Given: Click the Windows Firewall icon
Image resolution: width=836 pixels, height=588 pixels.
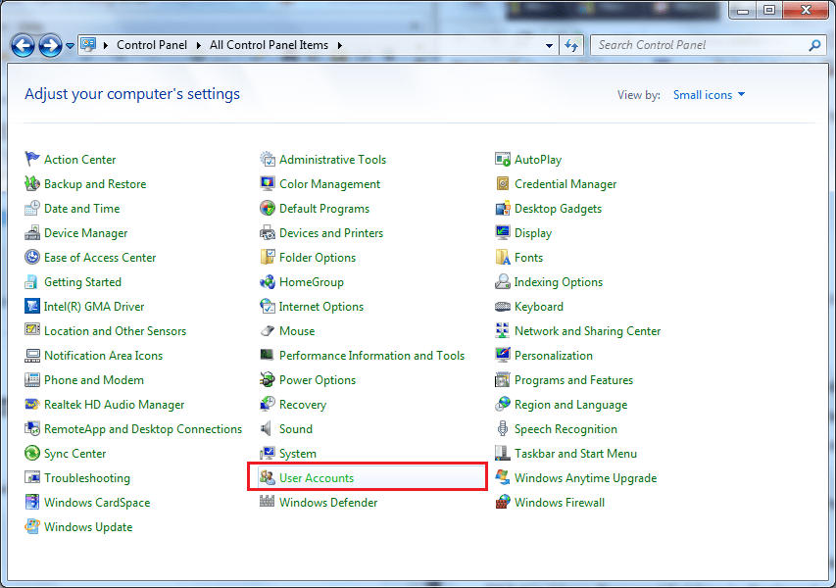Looking at the screenshot, I should [503, 502].
